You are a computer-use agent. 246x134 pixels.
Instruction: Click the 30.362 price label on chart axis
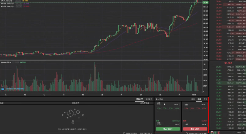coord(205,2)
